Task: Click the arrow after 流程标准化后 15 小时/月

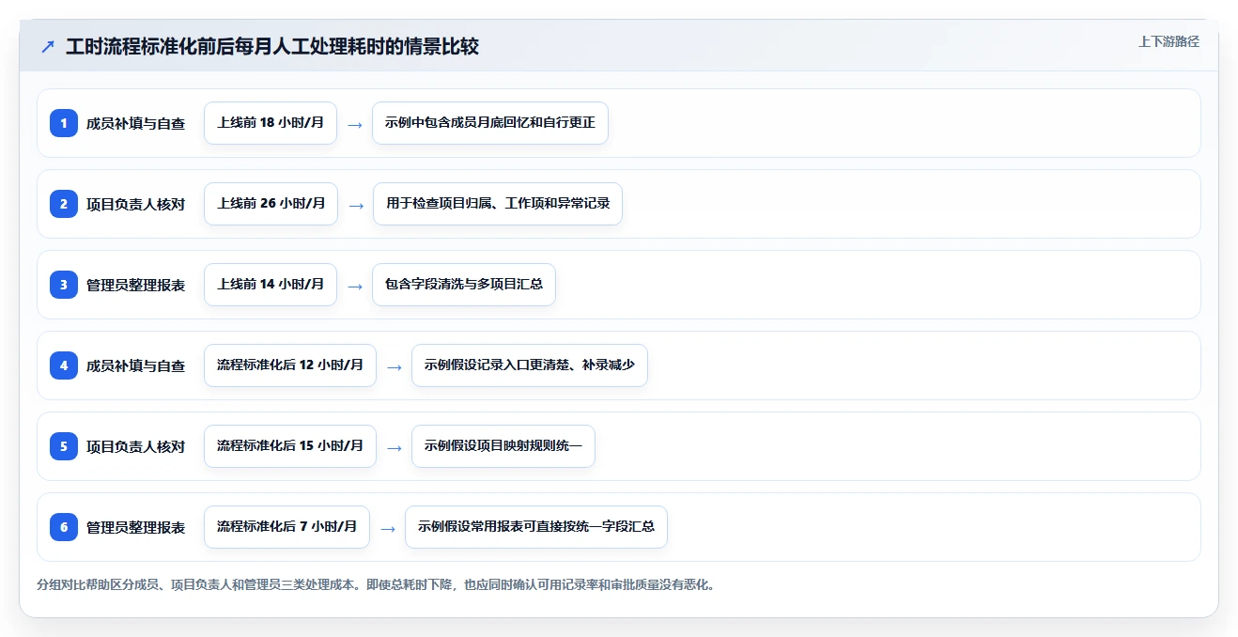Action: click(x=395, y=447)
